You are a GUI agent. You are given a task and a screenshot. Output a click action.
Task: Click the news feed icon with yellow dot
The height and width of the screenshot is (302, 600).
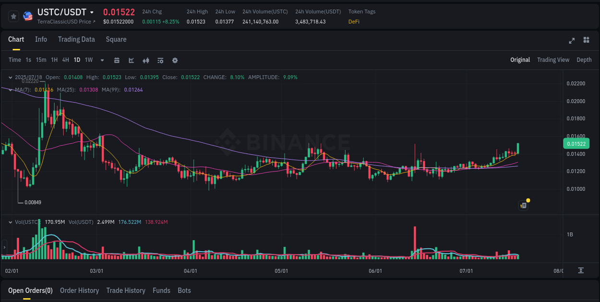[523, 205]
